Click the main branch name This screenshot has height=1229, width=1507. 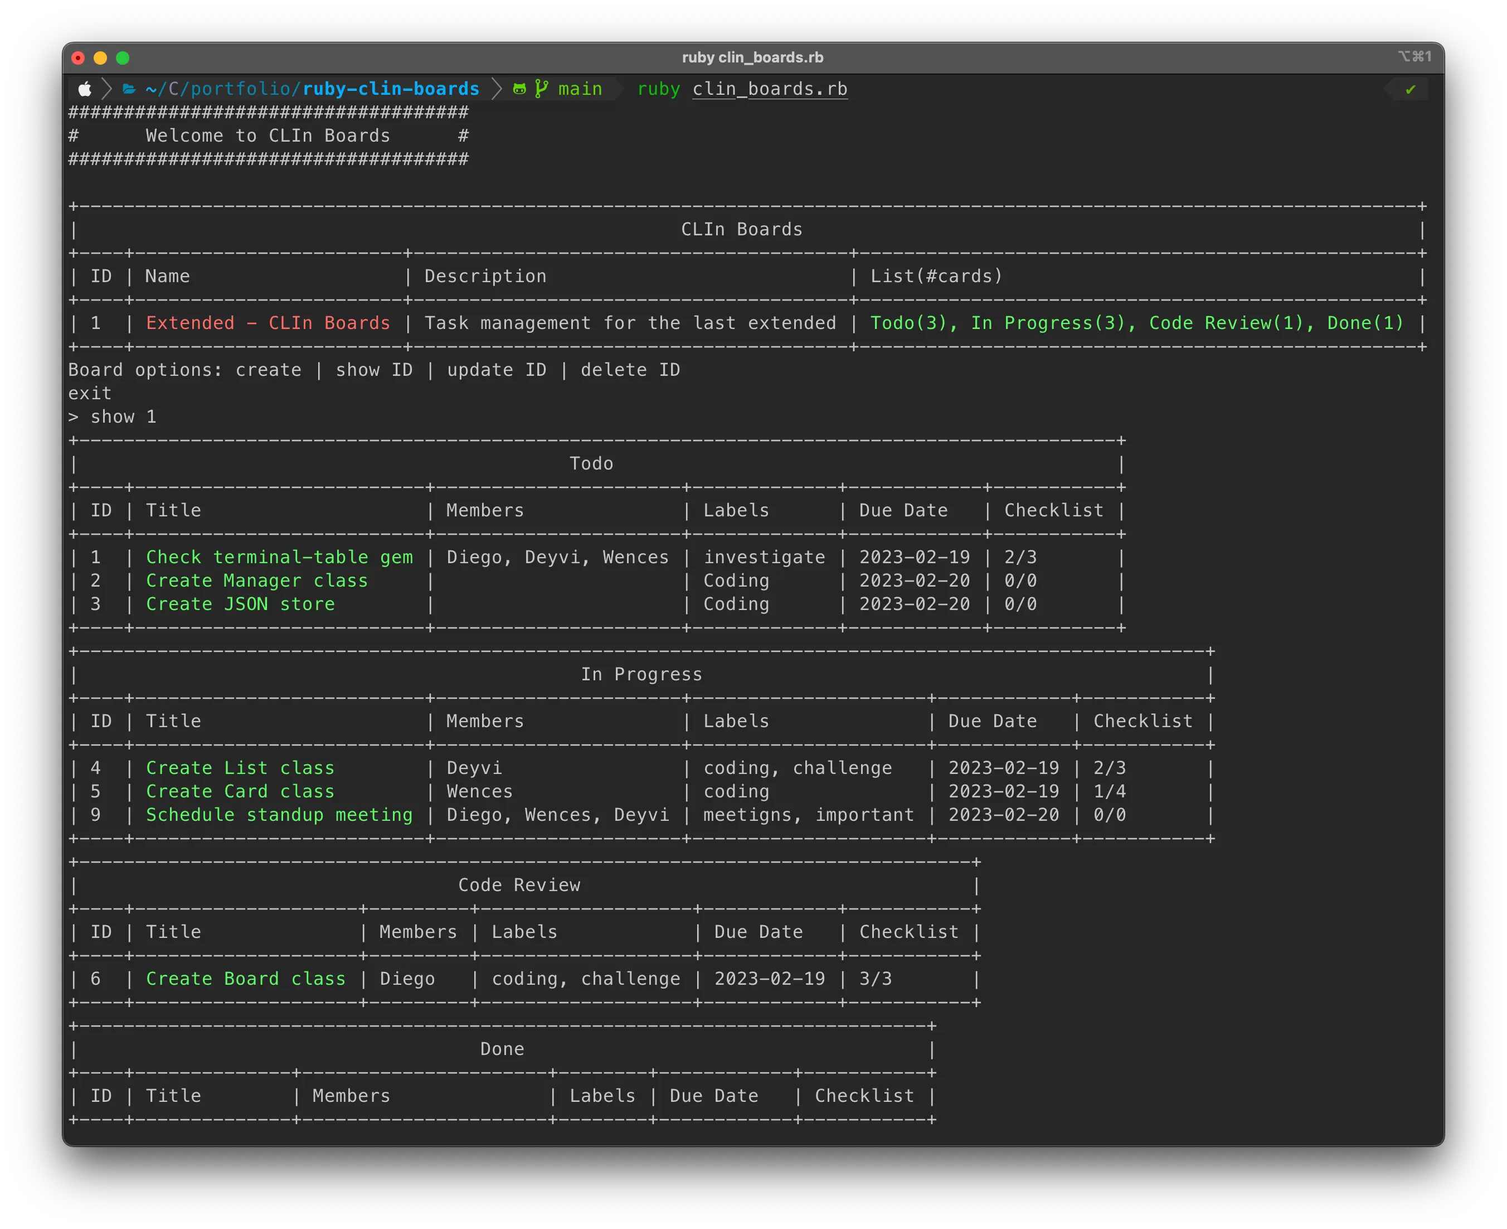tap(580, 89)
